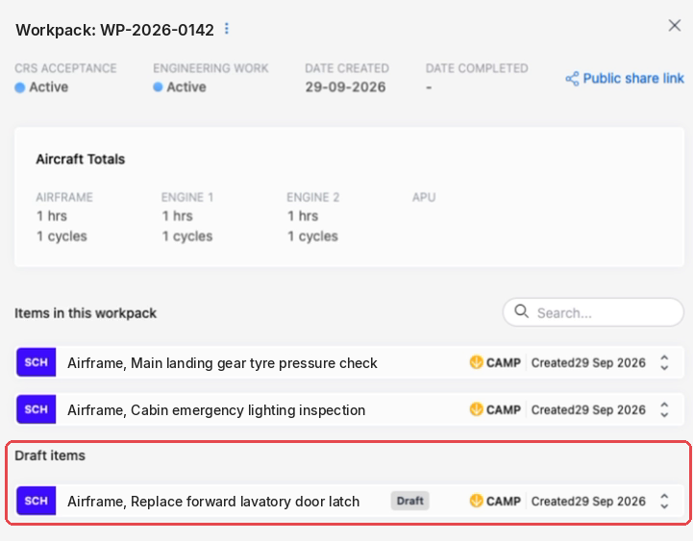Click SCH badge on cabin emergency lighting item
Image resolution: width=693 pixels, height=541 pixels.
37,409
